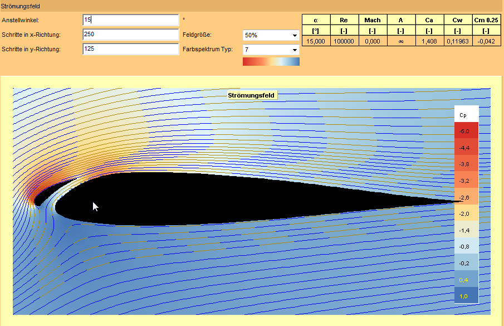Viewport: 504px width, 326px height.
Task: Click the Strömungsfeld chart title label
Action: [252, 95]
